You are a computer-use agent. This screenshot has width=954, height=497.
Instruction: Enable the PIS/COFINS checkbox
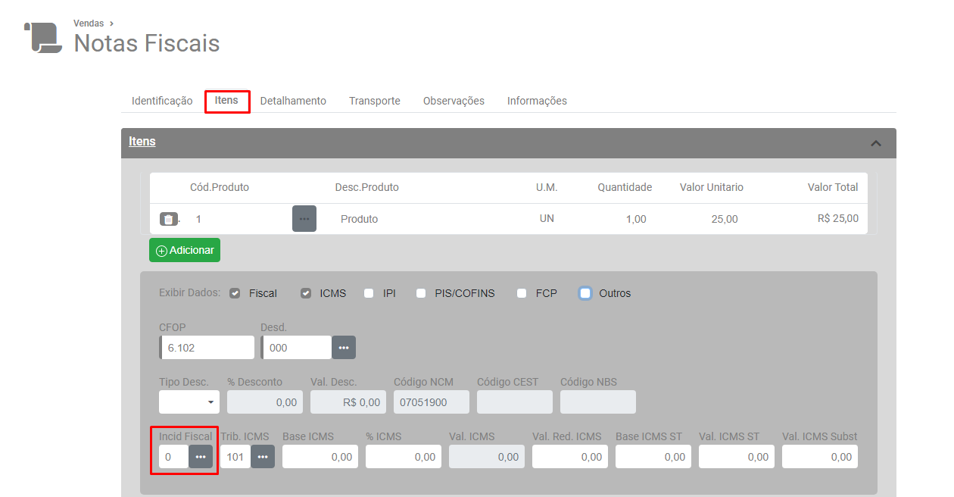(421, 293)
